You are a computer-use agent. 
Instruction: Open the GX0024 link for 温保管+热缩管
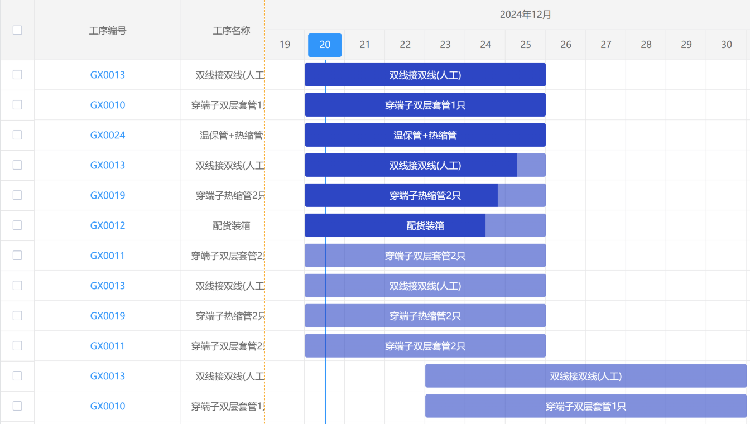107,134
